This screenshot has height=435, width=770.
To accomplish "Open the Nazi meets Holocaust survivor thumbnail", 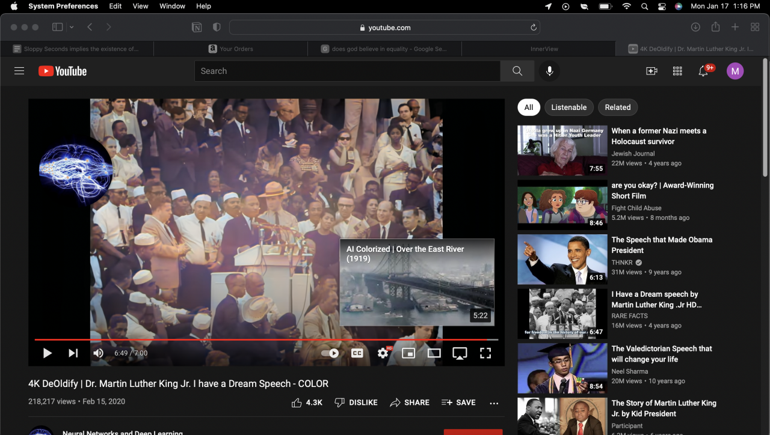I will [562, 150].
